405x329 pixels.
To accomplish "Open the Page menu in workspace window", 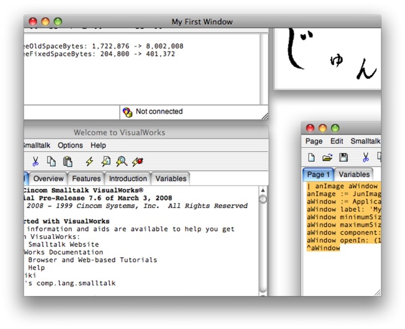I will [314, 141].
